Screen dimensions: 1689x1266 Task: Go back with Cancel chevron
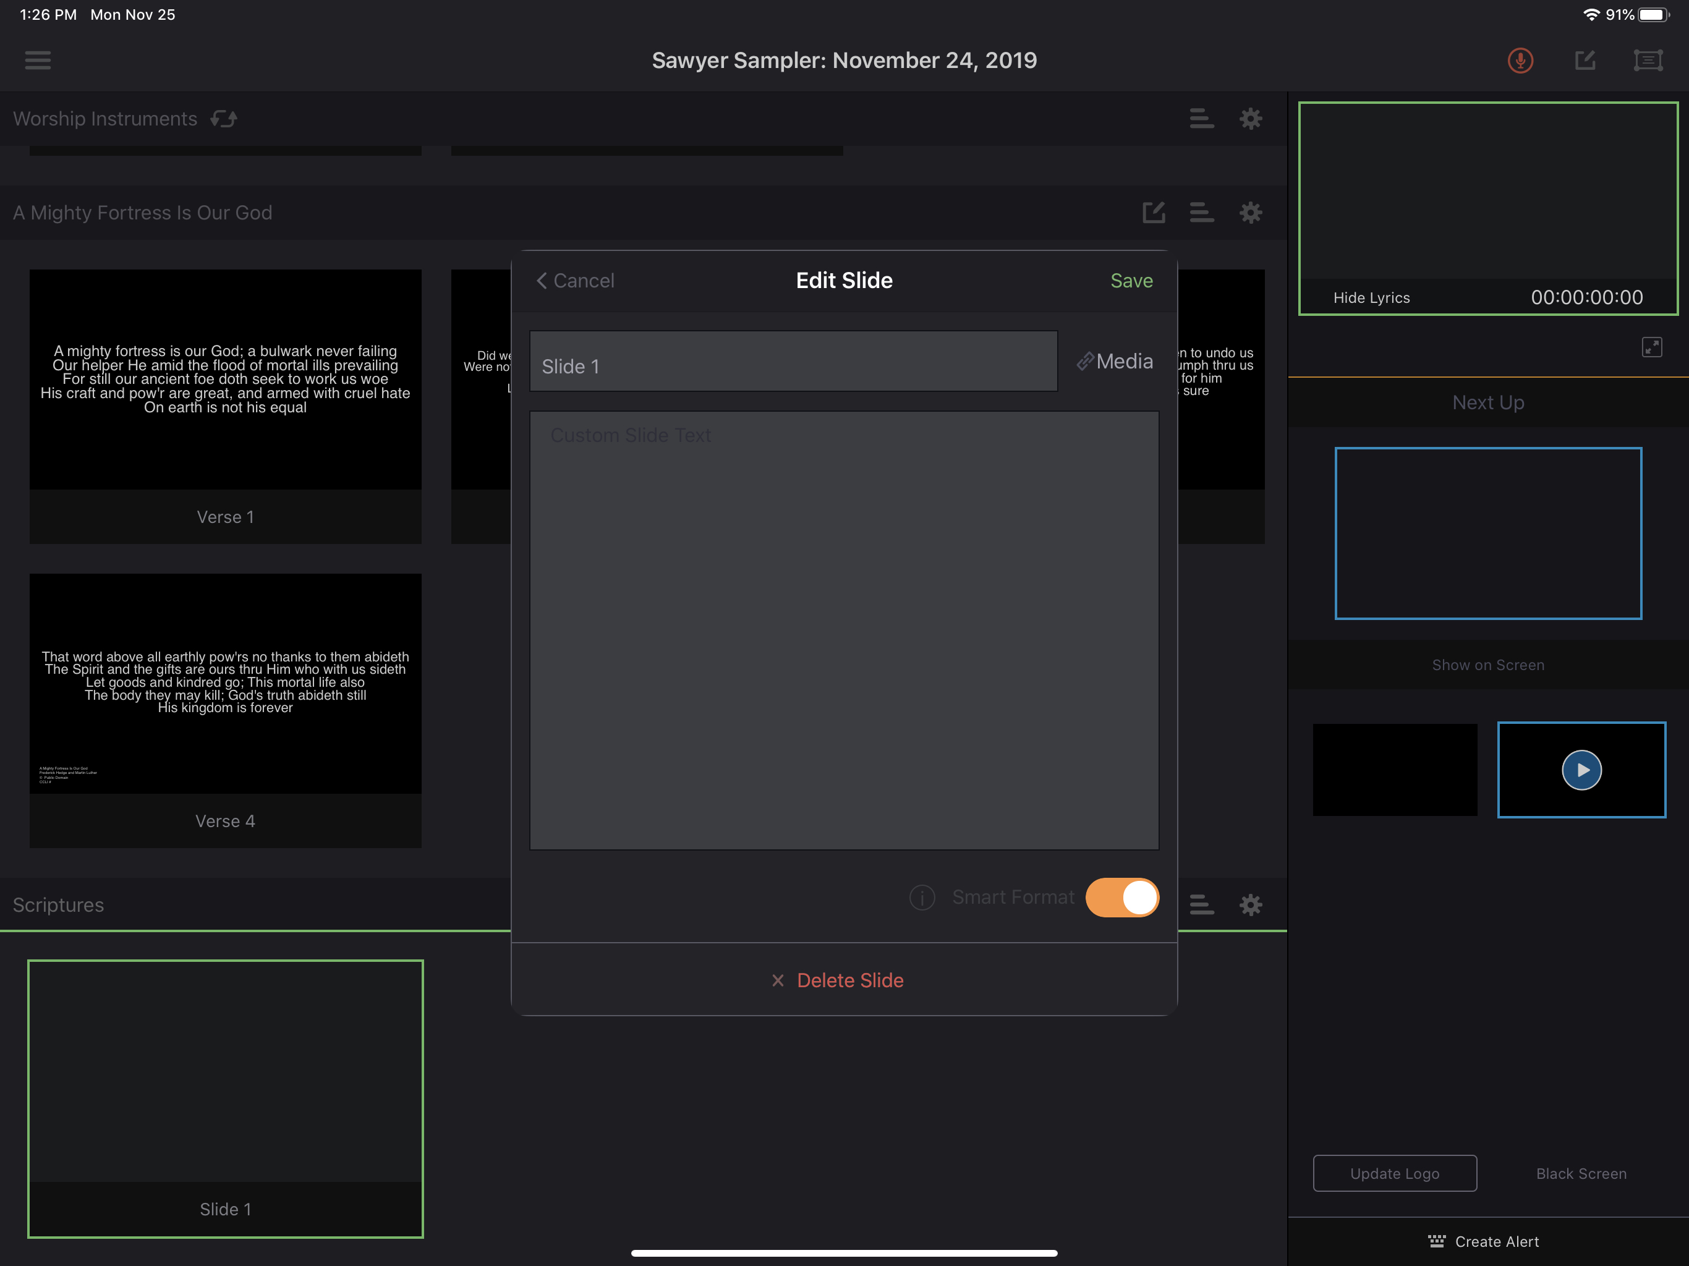pyautogui.click(x=576, y=281)
